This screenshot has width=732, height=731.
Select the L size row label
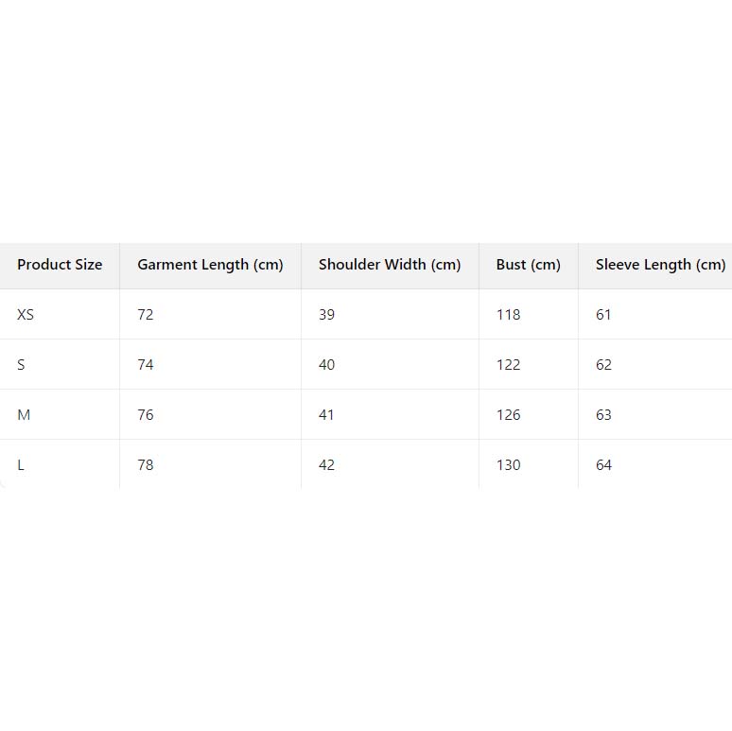click(x=21, y=465)
